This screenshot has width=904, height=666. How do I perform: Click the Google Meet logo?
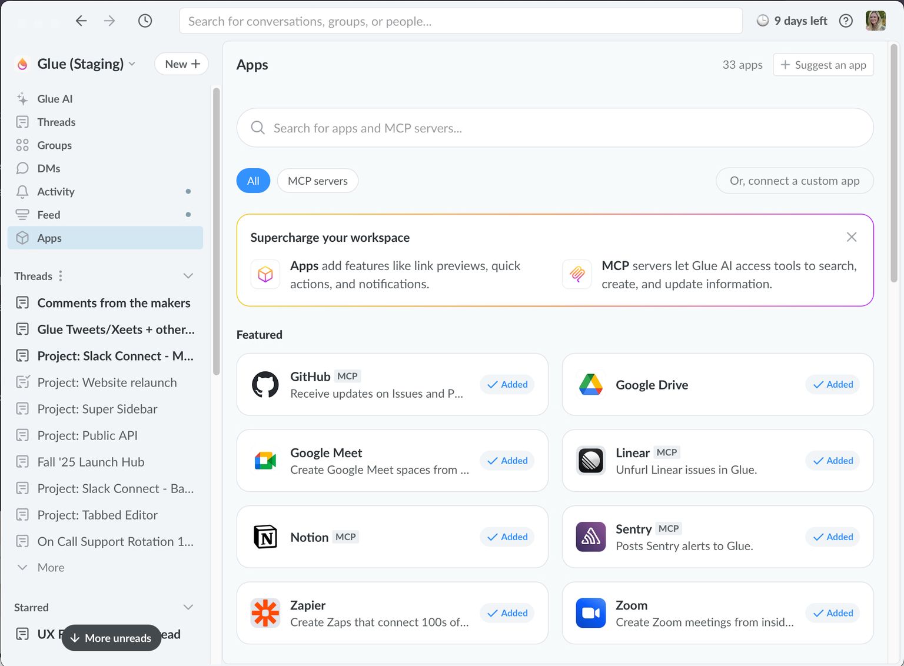(265, 461)
